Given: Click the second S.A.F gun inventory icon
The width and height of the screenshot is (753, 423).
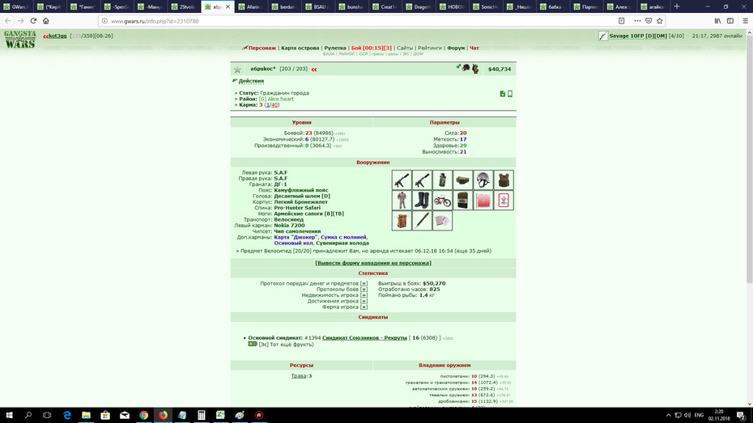Looking at the screenshot, I should pos(422,180).
